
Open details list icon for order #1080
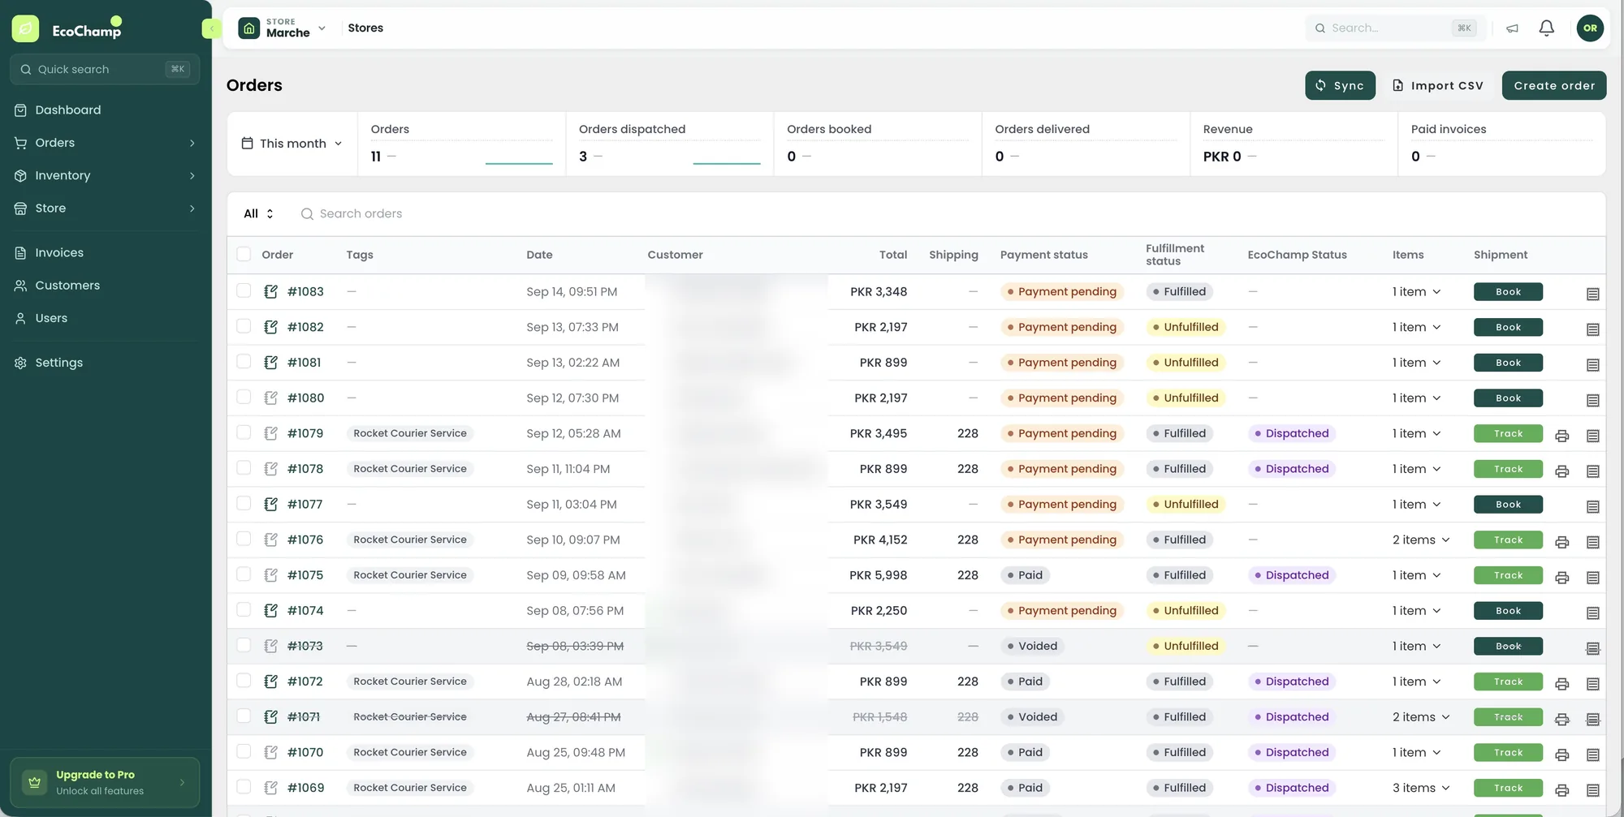[1592, 400]
